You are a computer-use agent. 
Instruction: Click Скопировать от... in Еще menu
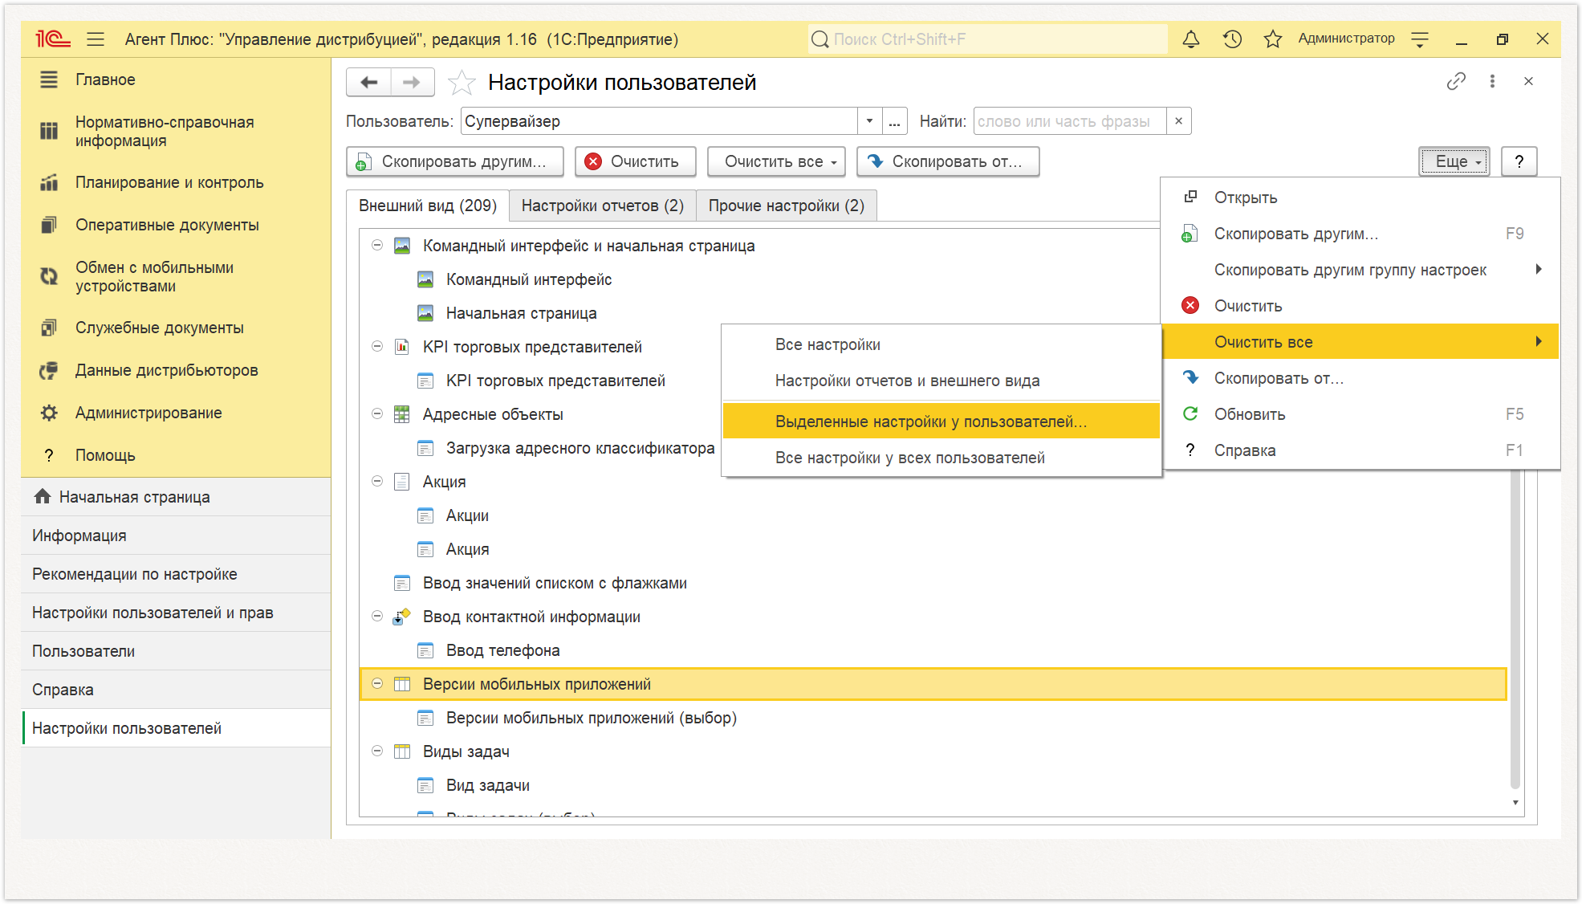coord(1360,378)
